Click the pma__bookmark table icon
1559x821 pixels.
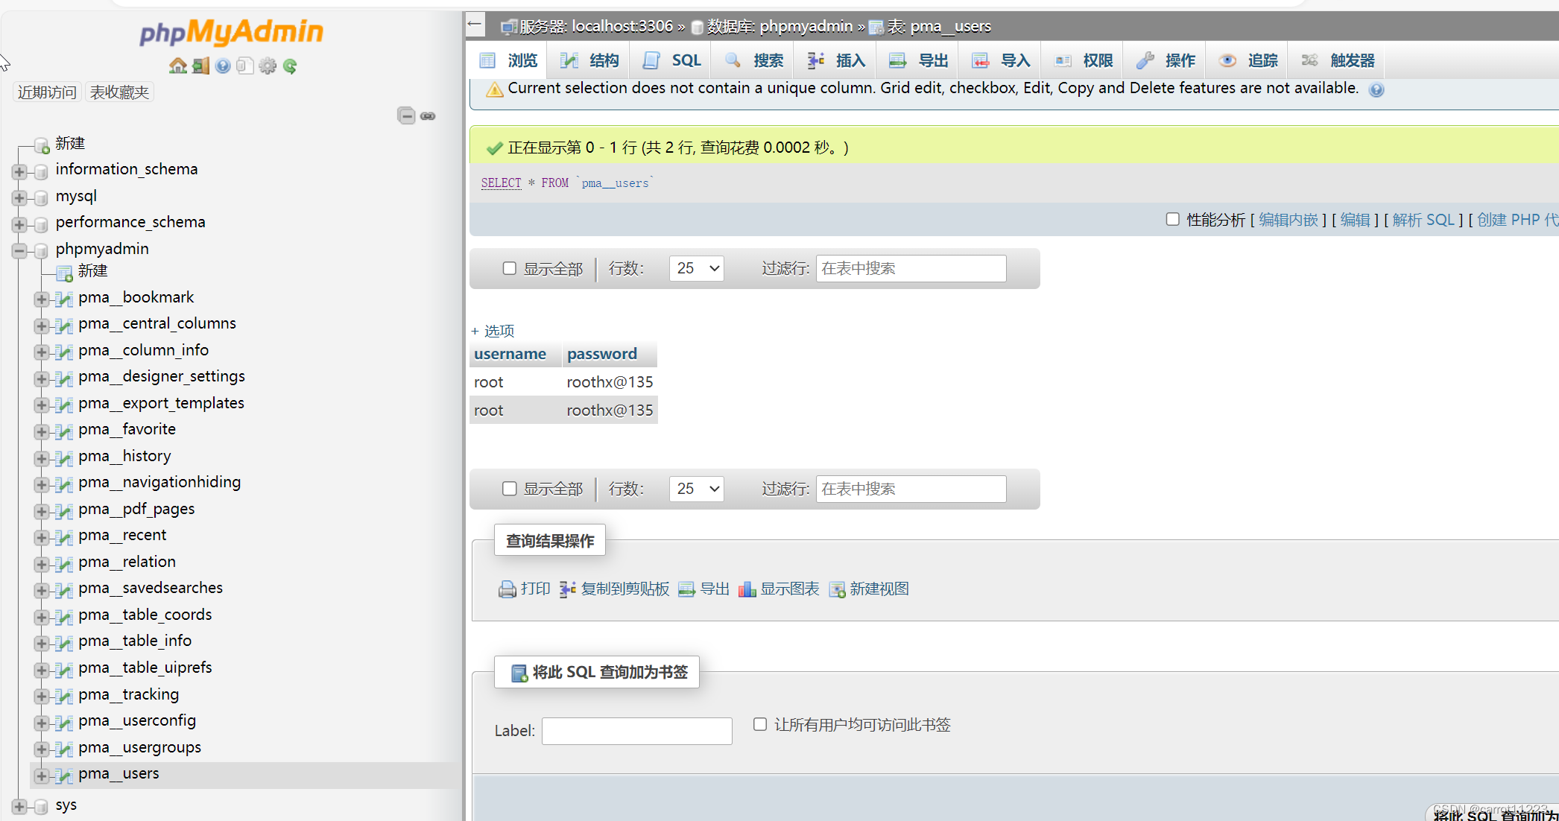pyautogui.click(x=64, y=299)
